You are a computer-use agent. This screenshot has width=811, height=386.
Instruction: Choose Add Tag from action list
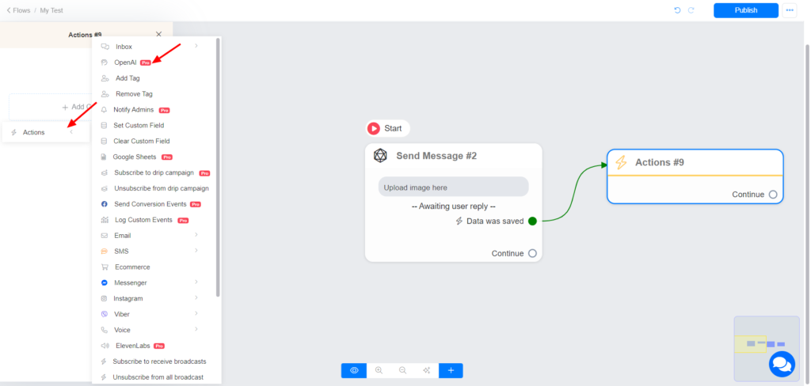click(x=128, y=78)
